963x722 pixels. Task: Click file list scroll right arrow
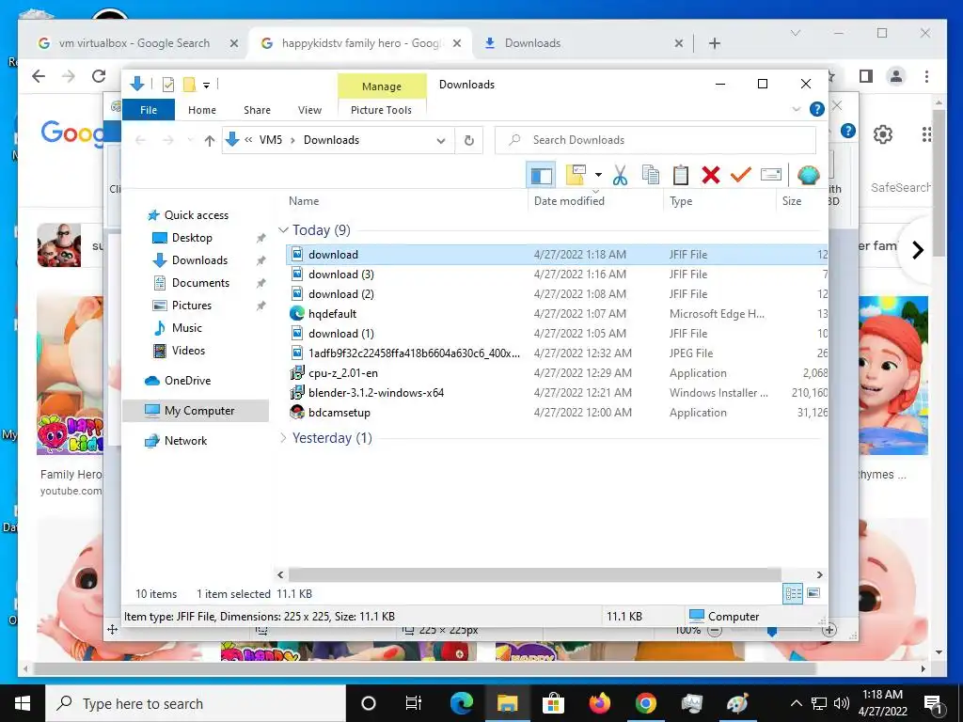pos(819,574)
